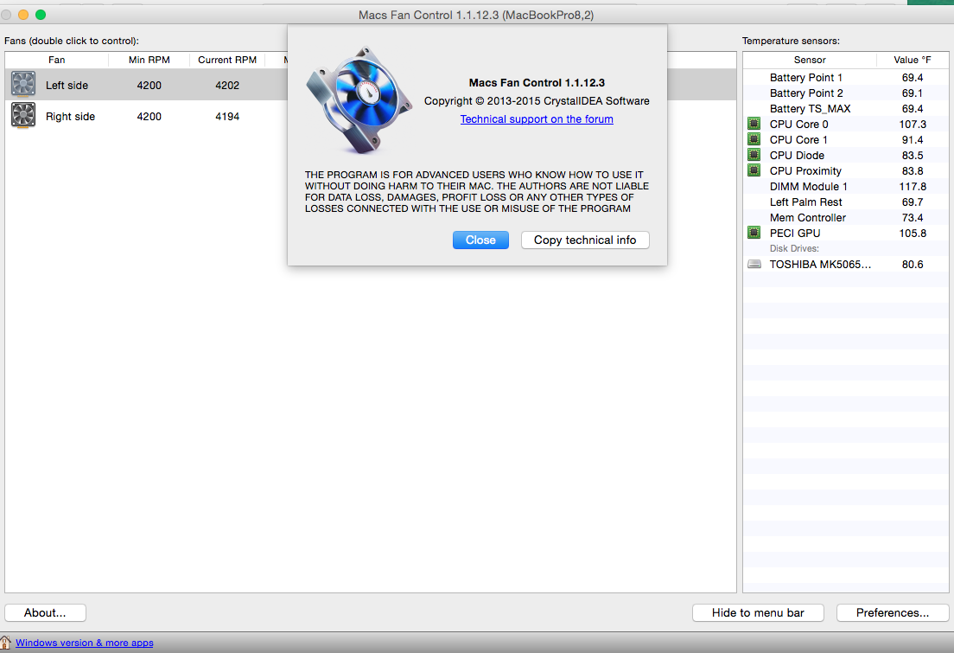Click the Right side fan icon
The height and width of the screenshot is (653, 954).
[x=23, y=115]
